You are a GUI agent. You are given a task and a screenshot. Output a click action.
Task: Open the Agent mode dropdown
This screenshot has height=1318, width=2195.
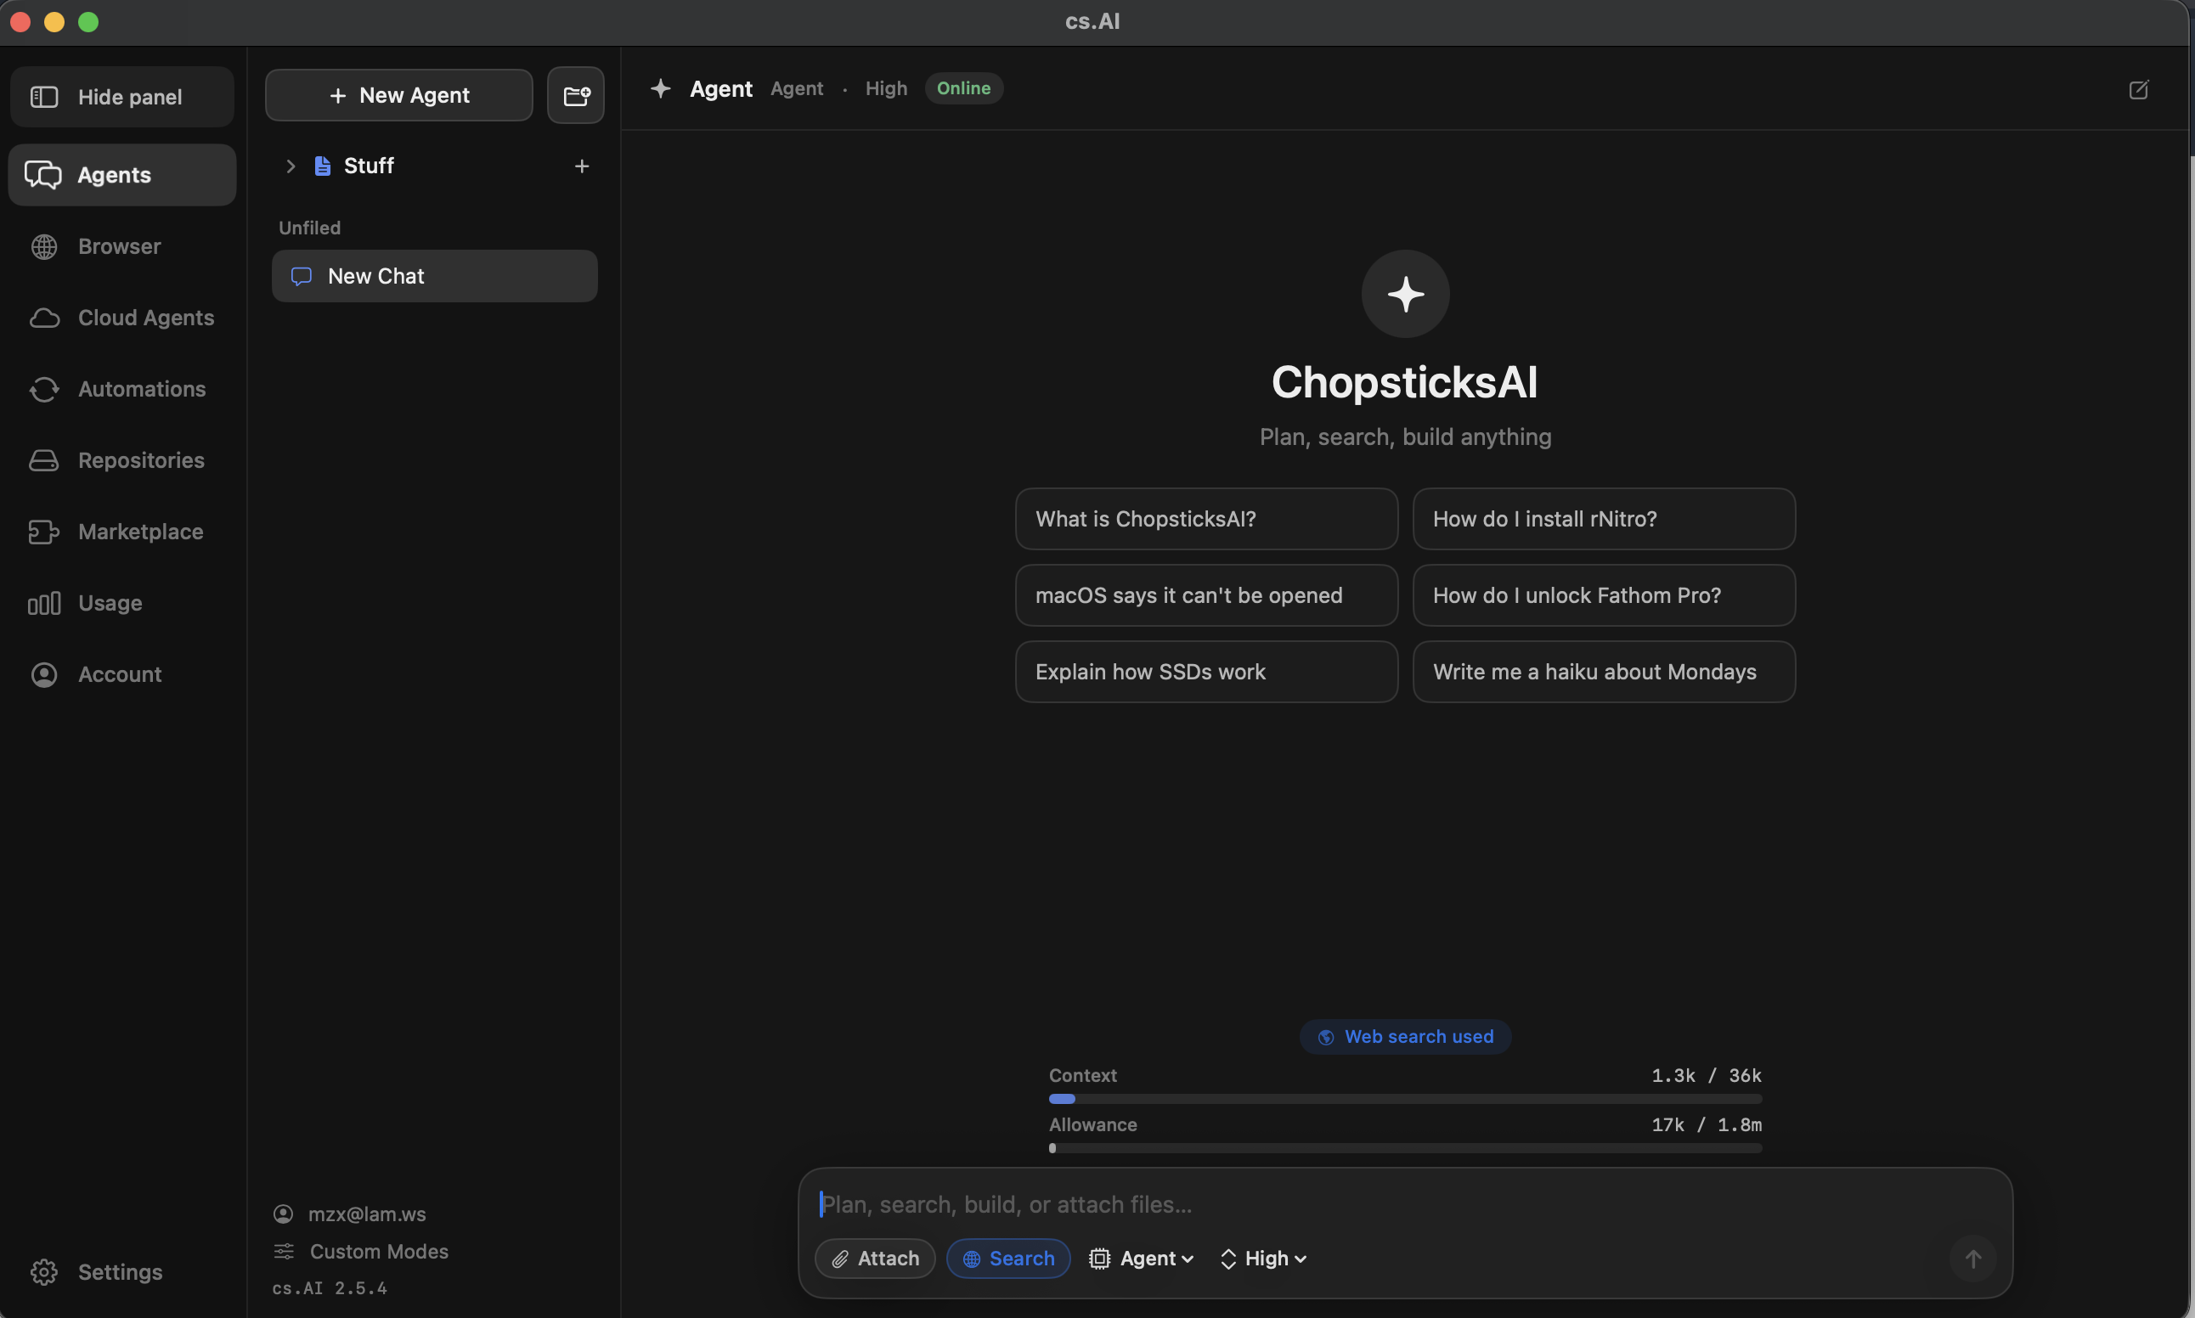[1142, 1259]
